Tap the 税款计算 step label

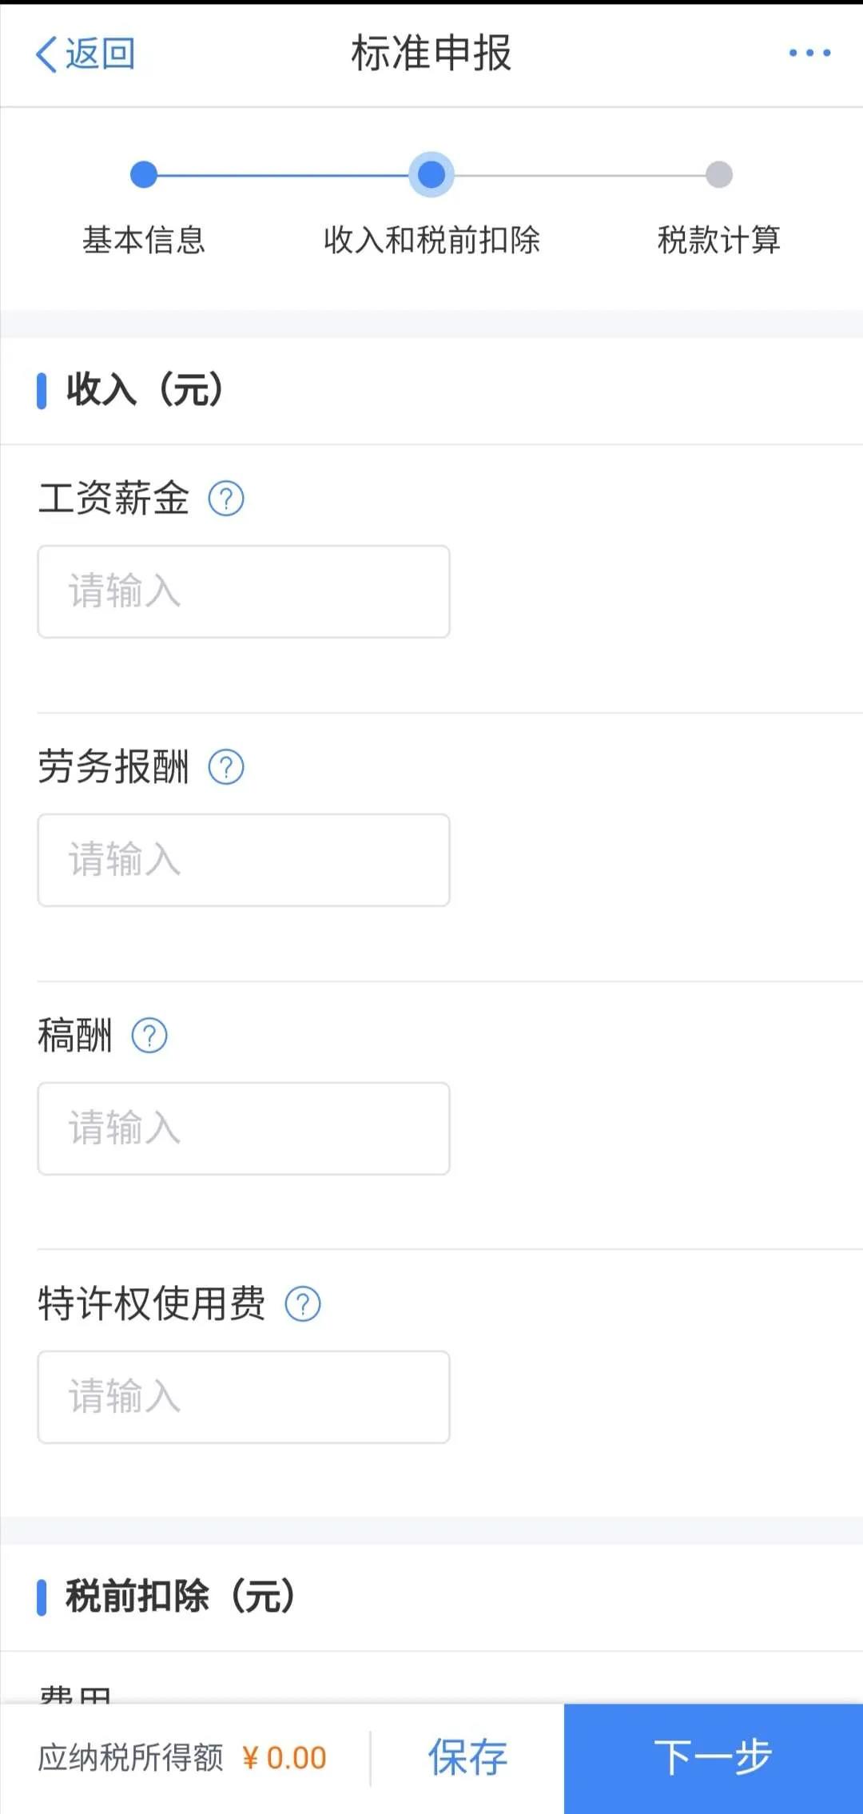(x=719, y=240)
